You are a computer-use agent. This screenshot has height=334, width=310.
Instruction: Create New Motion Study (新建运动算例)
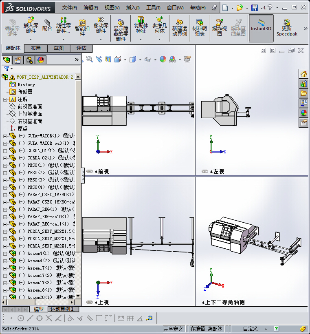(x=180, y=28)
